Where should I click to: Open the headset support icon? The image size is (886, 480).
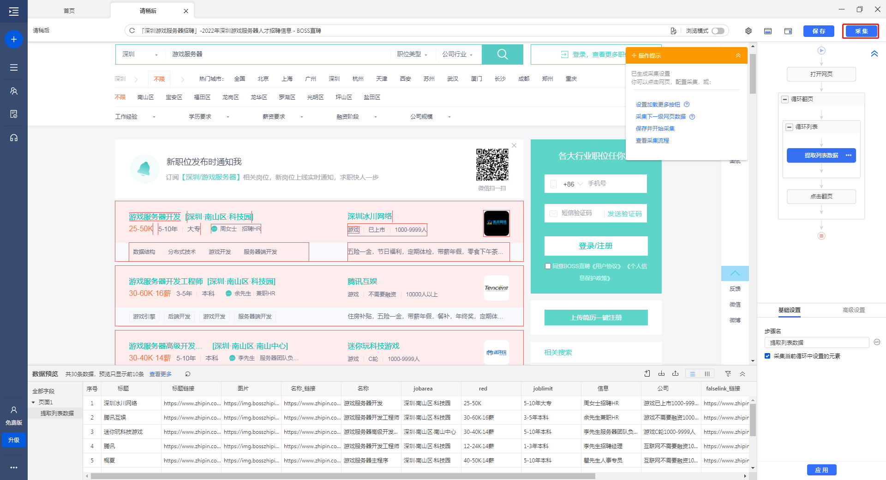tap(14, 138)
